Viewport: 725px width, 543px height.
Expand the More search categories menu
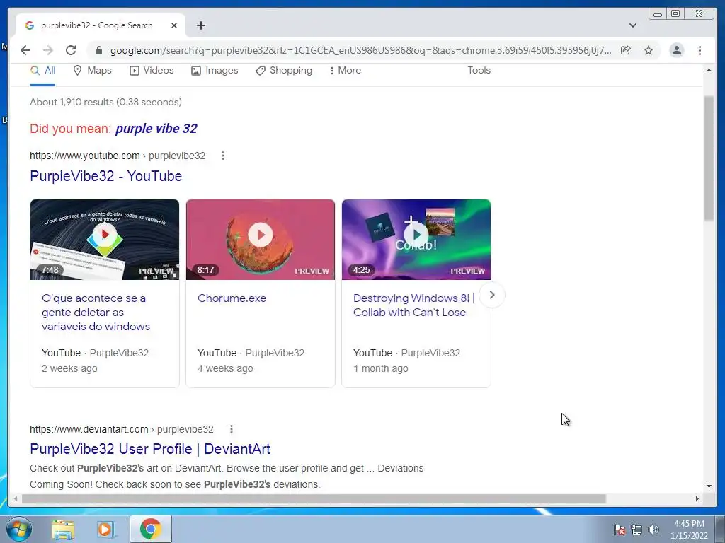pos(345,71)
